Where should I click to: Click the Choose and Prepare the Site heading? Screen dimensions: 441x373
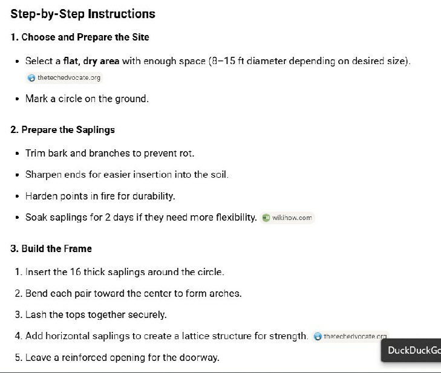pyautogui.click(x=80, y=37)
